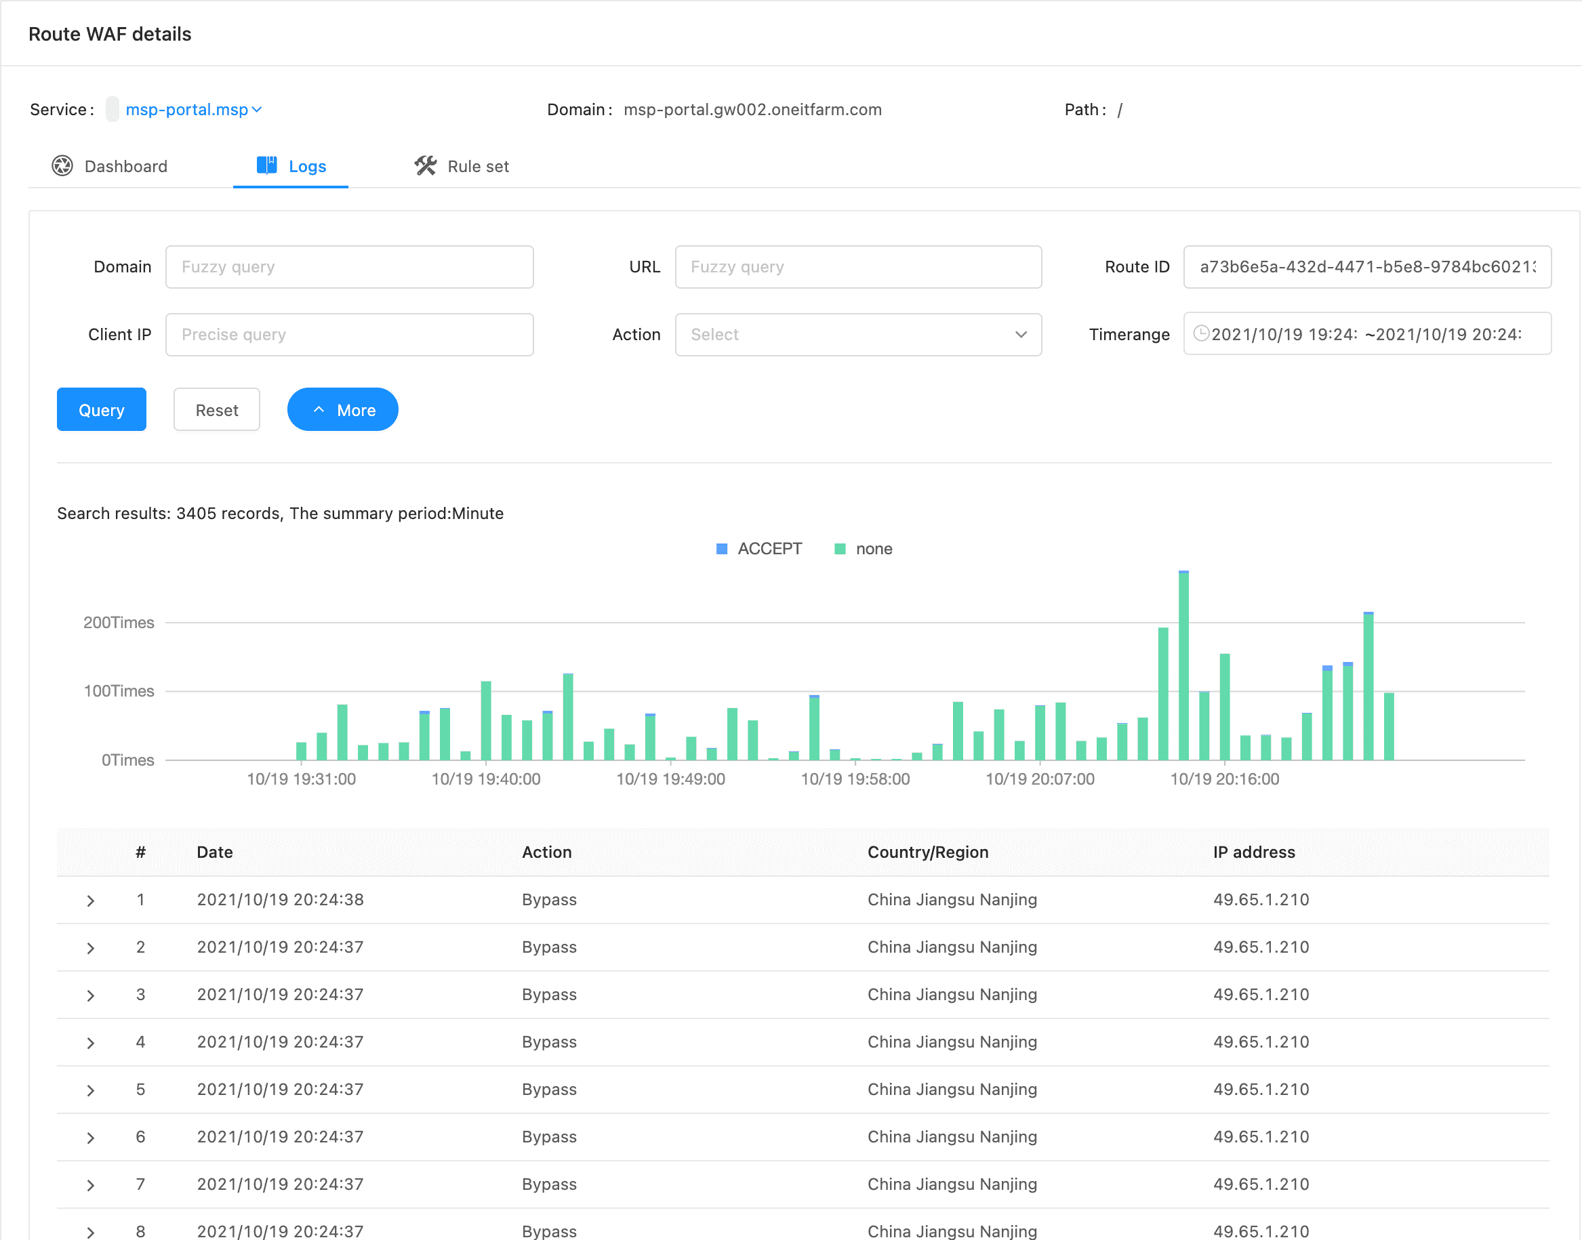Expand log row 2 details
This screenshot has height=1240, width=1582.
click(x=91, y=948)
